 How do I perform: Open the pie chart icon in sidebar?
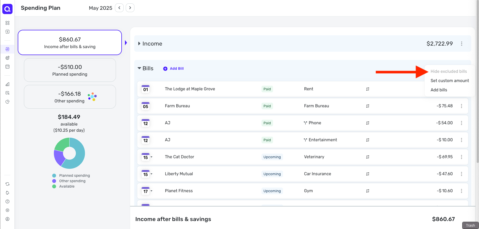click(7, 102)
